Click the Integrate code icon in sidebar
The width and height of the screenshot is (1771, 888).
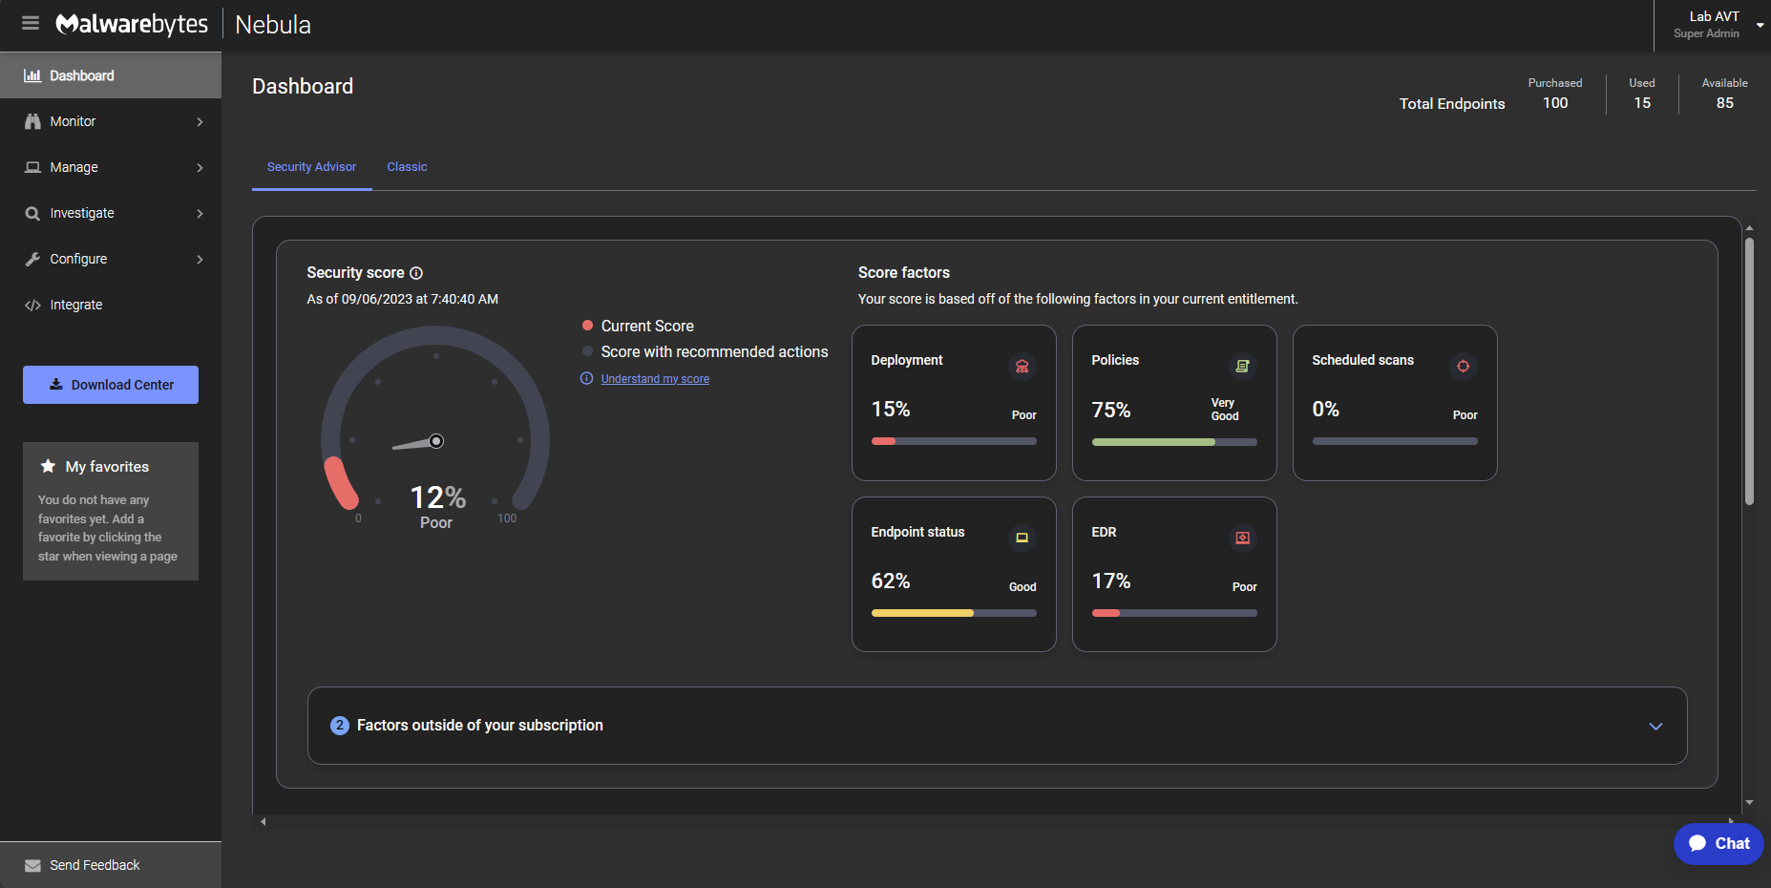point(32,305)
